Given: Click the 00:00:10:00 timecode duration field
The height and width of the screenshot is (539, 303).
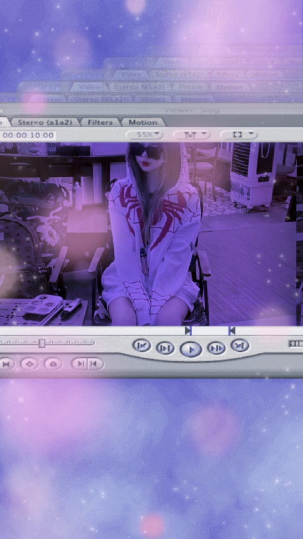Looking at the screenshot, I should 28,135.
